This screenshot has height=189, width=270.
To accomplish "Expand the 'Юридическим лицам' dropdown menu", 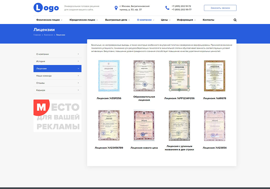I will pyautogui.click(x=84, y=20).
